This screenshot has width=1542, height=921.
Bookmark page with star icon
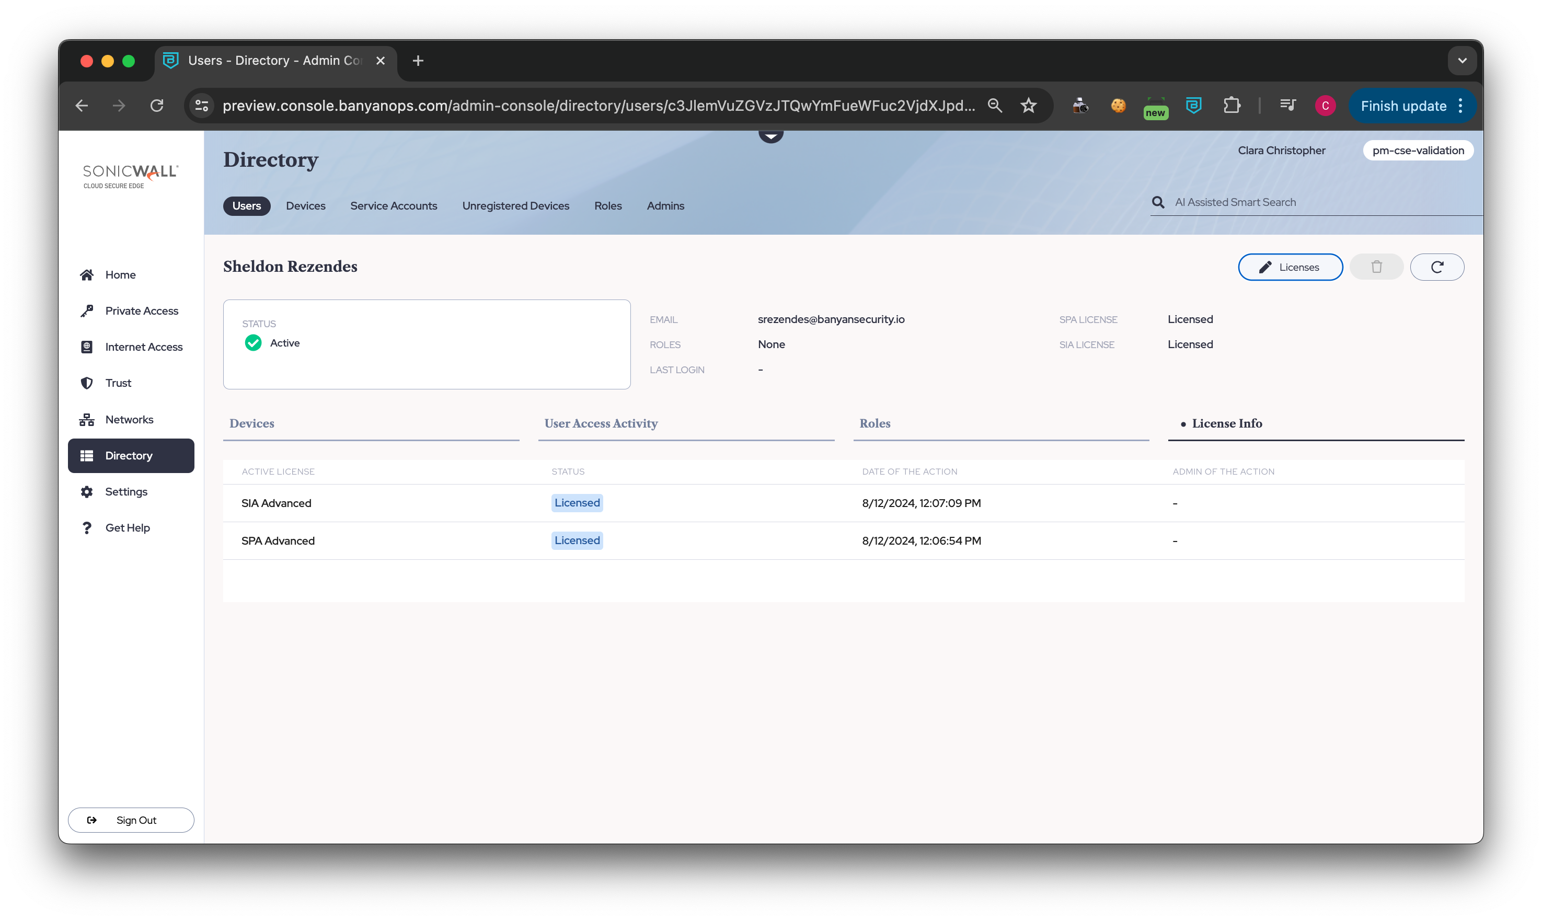tap(1028, 106)
